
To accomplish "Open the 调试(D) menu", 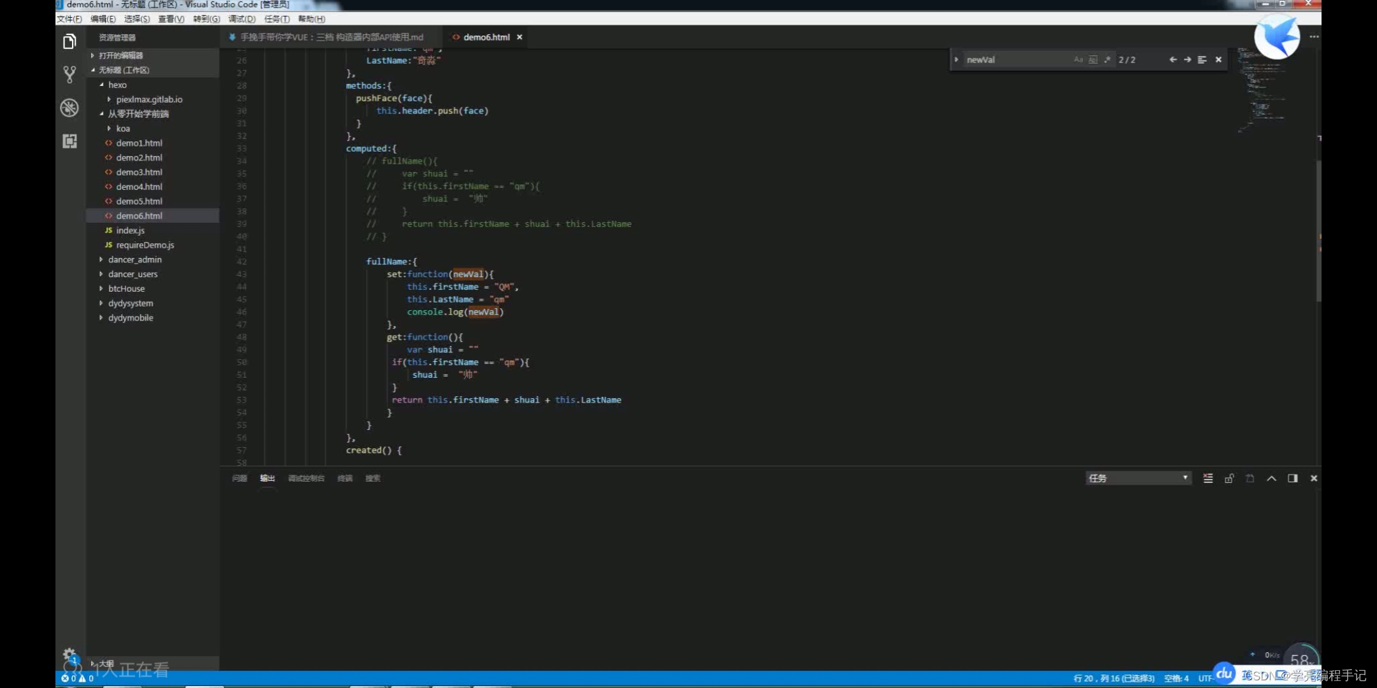I will (x=242, y=19).
